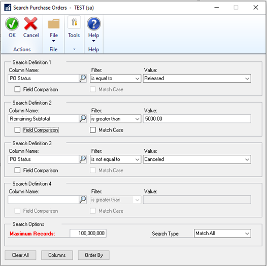This screenshot has height=266, width=267.
Task: Click the green OK checkmark icon
Action: point(12,24)
